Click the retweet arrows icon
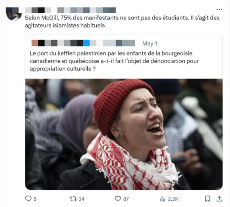 point(73,199)
